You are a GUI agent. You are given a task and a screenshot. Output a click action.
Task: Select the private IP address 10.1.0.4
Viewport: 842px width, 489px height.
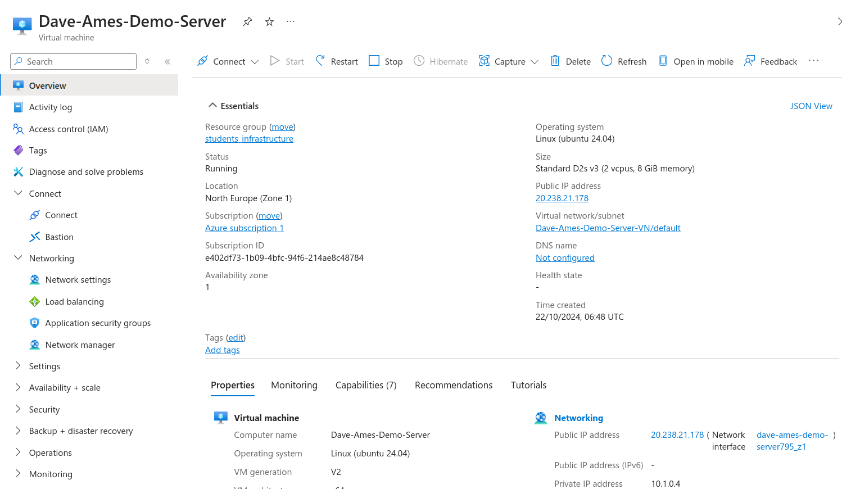tap(666, 484)
